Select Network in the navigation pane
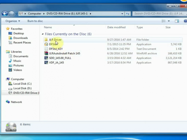Image resolution: width=187 pixels, height=140 pixels. (x=17, y=102)
